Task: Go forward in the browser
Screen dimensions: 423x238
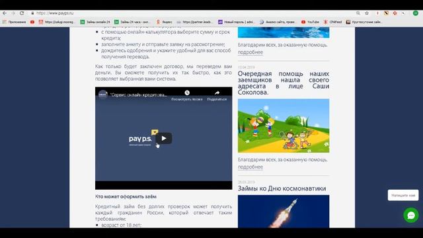Action: 13,13
